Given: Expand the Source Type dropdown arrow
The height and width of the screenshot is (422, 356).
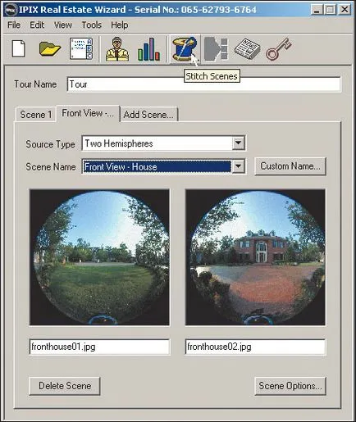Looking at the screenshot, I should [x=239, y=143].
